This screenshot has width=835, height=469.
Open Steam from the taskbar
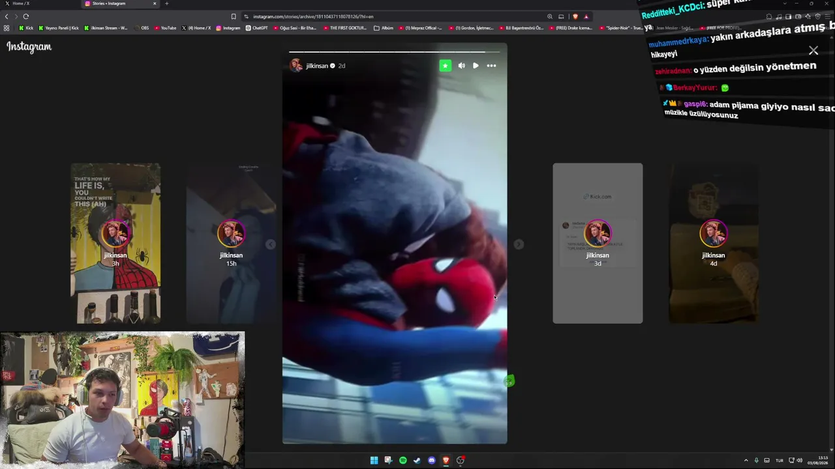click(x=417, y=461)
